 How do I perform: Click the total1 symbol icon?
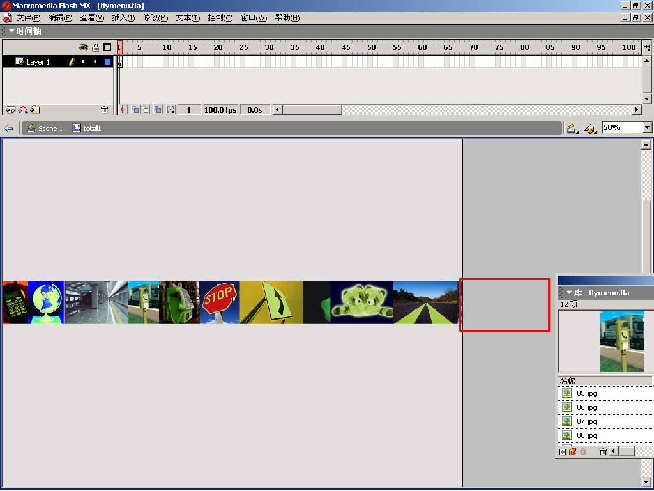click(x=77, y=128)
